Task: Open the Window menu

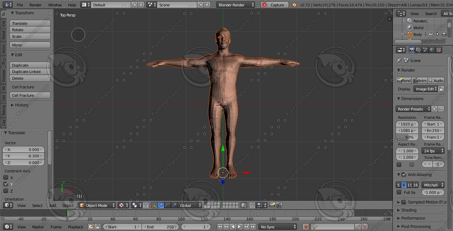Action: coord(55,5)
